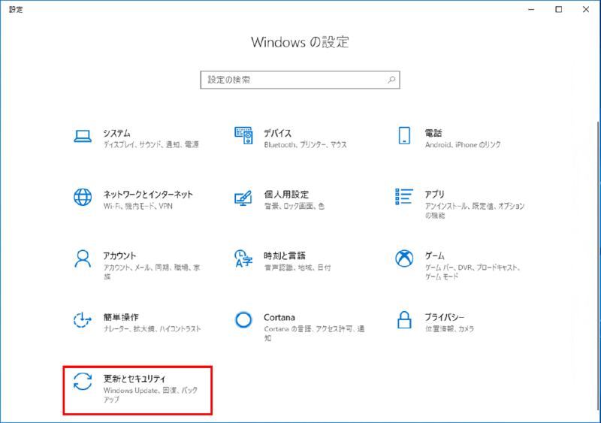This screenshot has height=423, width=601.
Task: Open the Cortana circle icon
Action: point(243,320)
